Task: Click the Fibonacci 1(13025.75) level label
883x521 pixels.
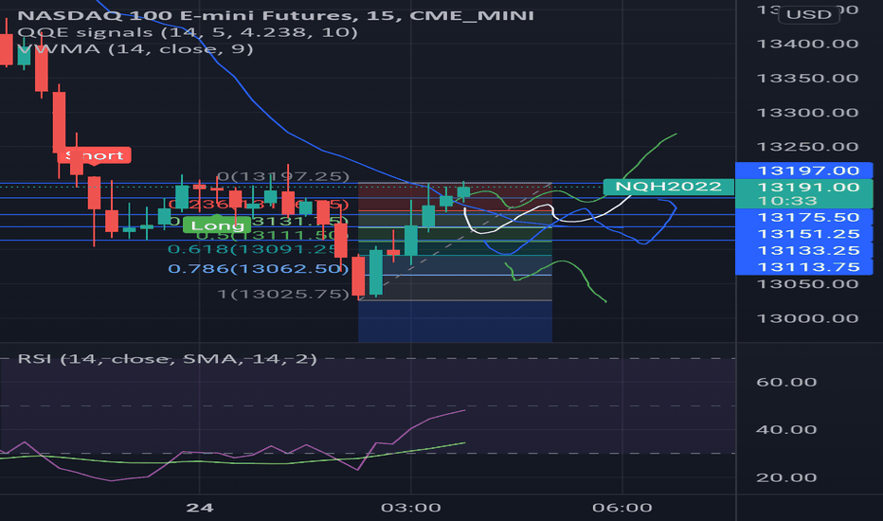Action: pyautogui.click(x=283, y=294)
